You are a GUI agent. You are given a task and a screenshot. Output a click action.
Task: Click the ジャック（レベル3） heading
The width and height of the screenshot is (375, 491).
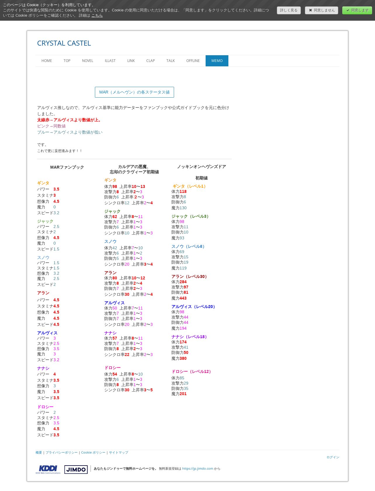point(191,216)
